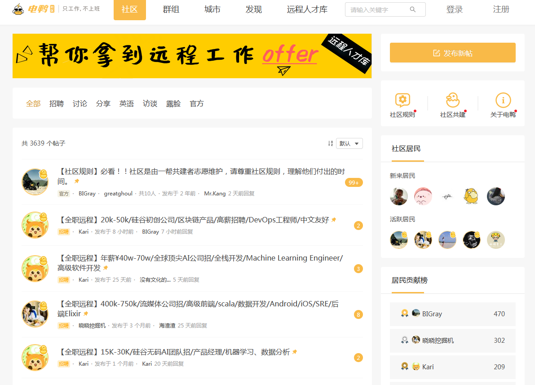Click the medal icon beside 晓晓挖掘机

pyautogui.click(x=405, y=340)
